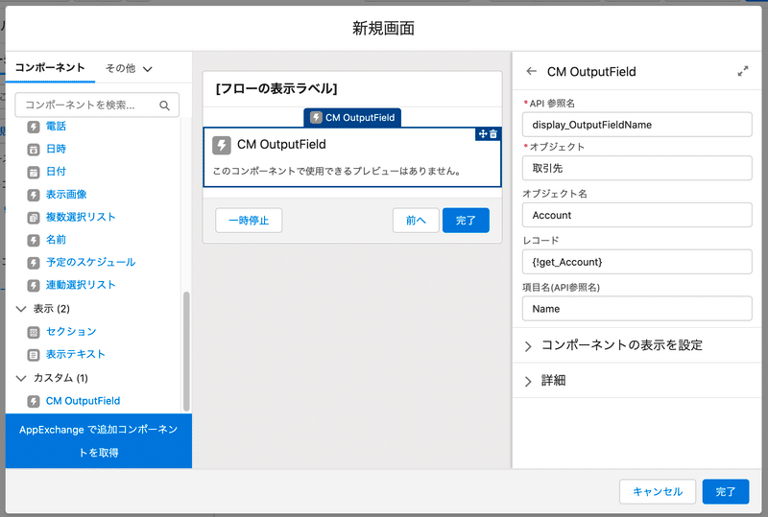Select the 日付 calendar component icon
The height and width of the screenshot is (517, 768).
click(x=34, y=172)
